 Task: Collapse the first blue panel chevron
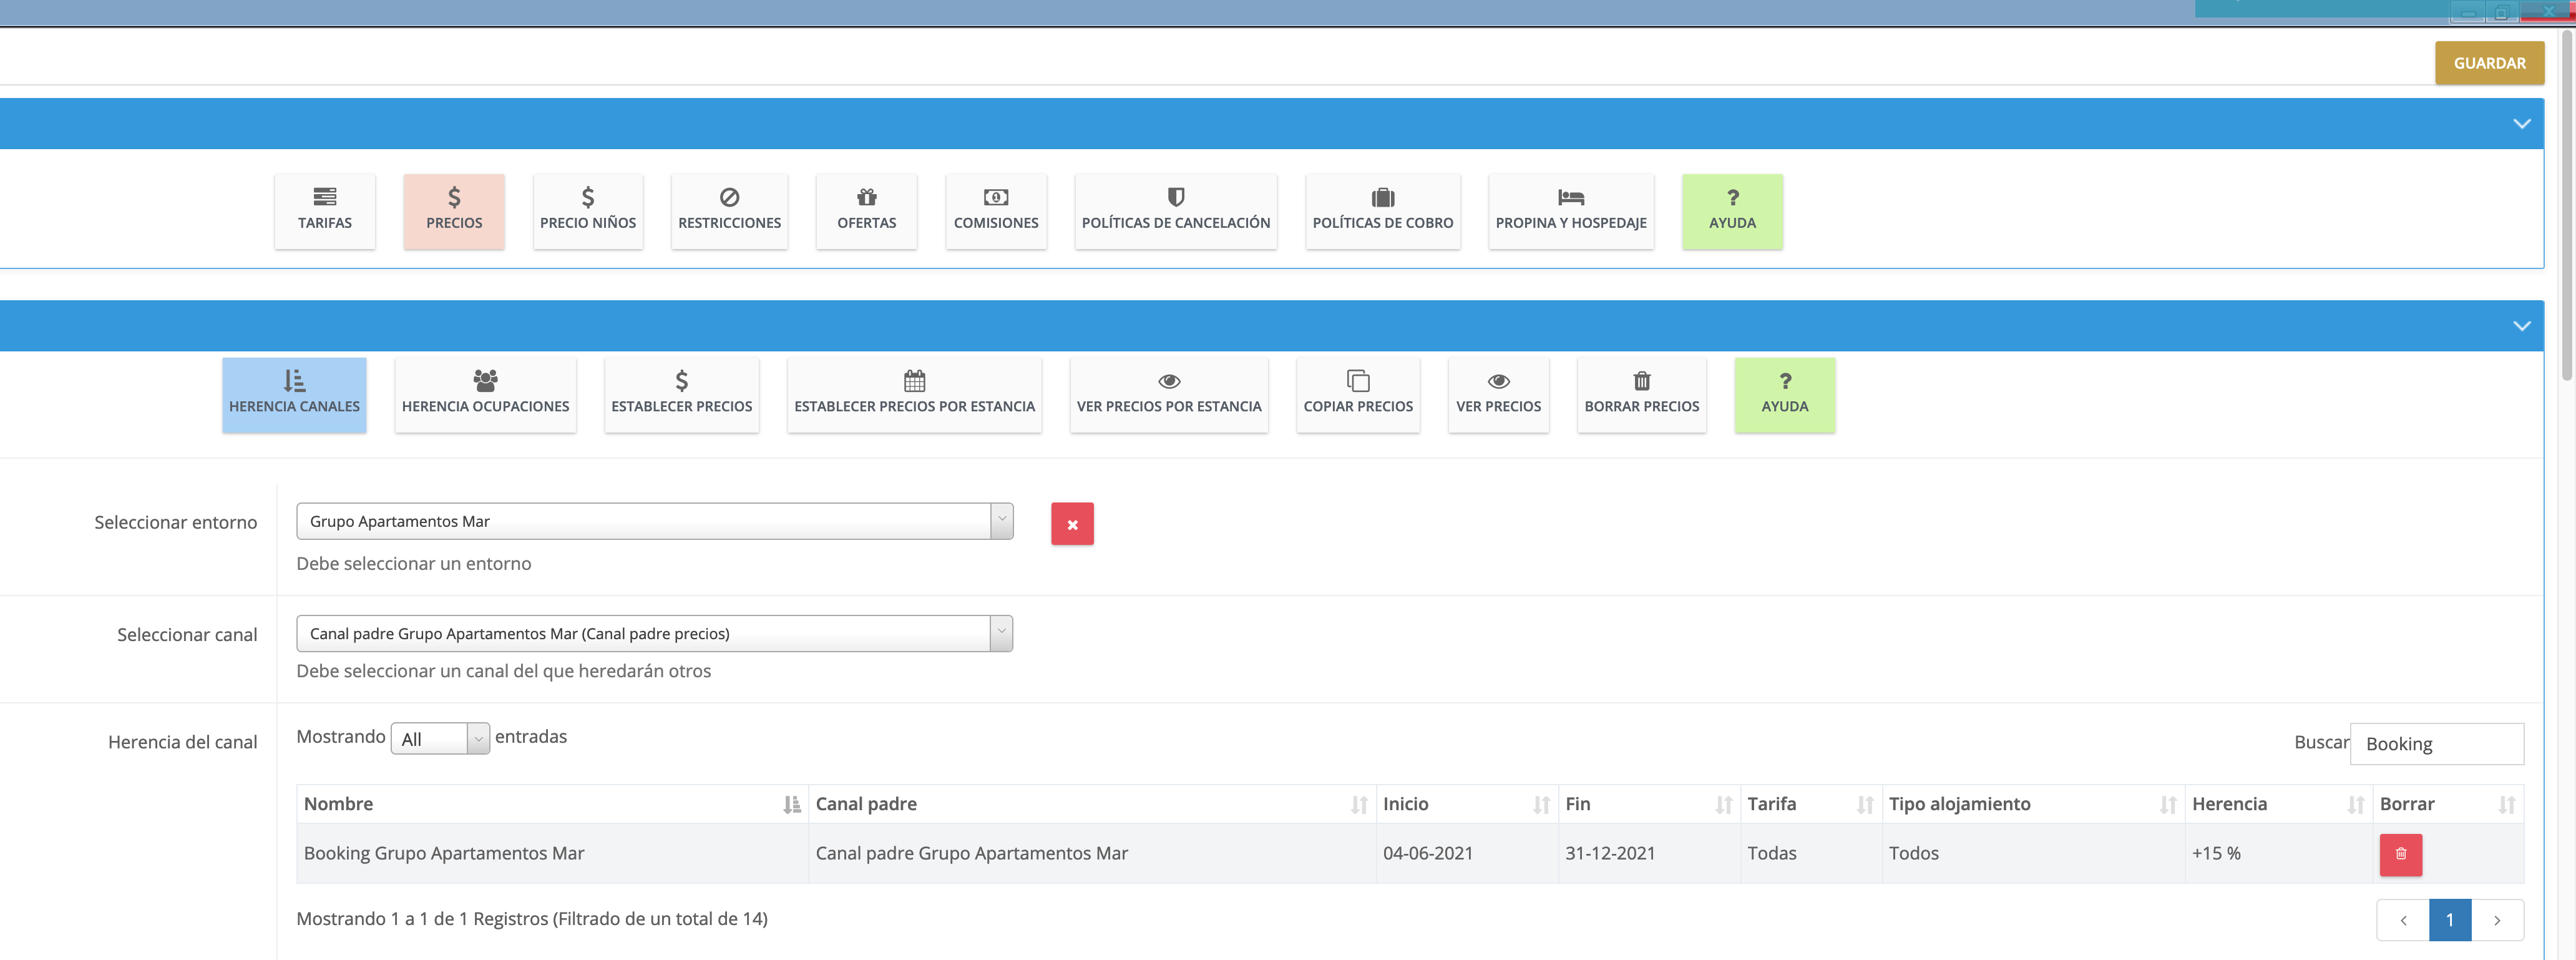coord(2521,124)
